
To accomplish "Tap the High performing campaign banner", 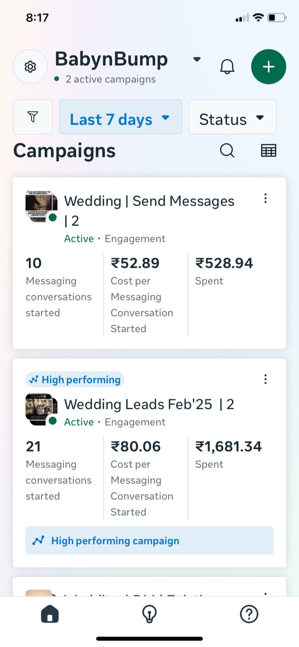I will point(149,540).
